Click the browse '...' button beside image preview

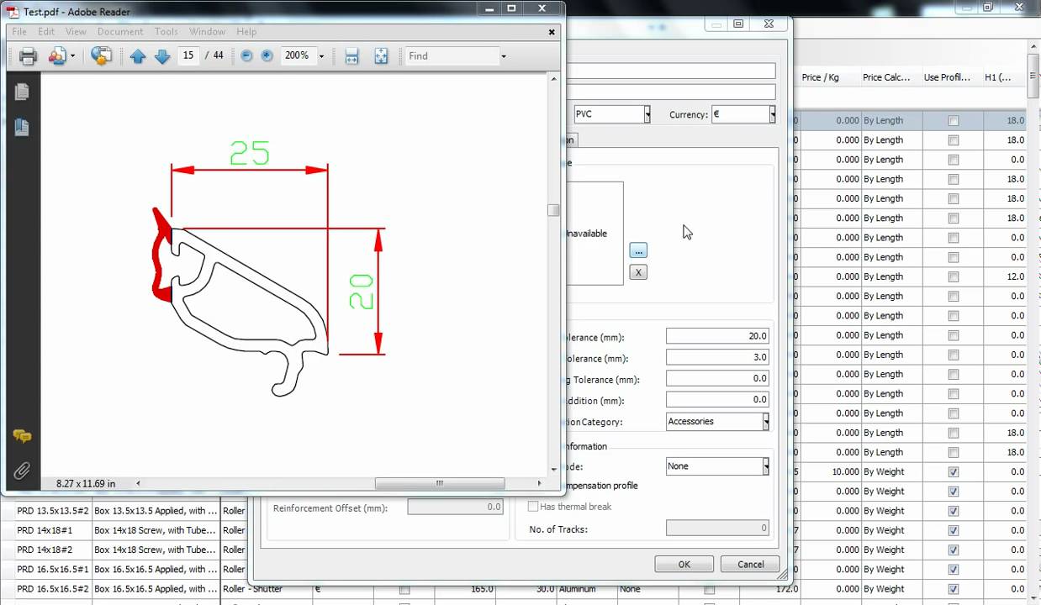(x=638, y=250)
